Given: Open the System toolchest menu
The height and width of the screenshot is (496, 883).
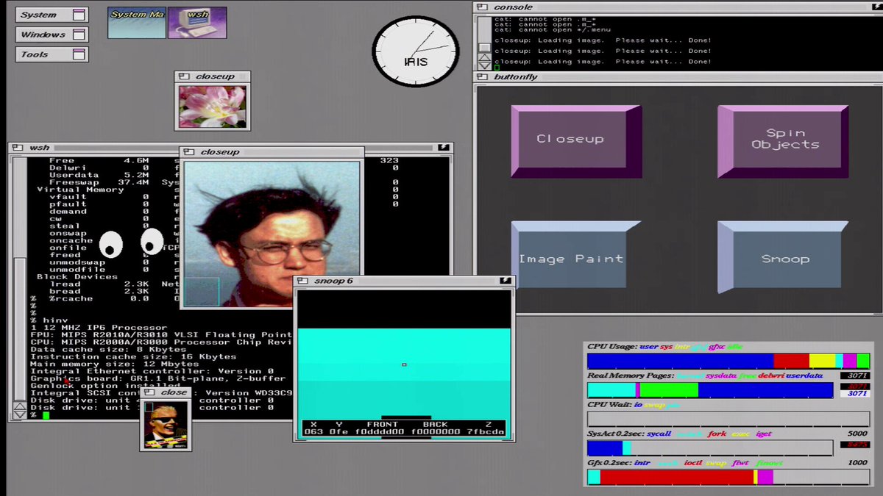Looking at the screenshot, I should click(52, 15).
